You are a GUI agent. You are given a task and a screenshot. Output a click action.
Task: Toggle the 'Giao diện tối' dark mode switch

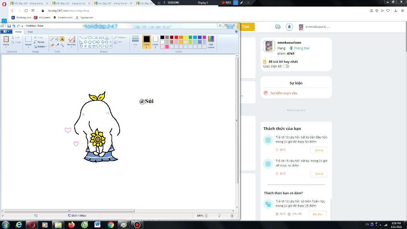[286, 66]
